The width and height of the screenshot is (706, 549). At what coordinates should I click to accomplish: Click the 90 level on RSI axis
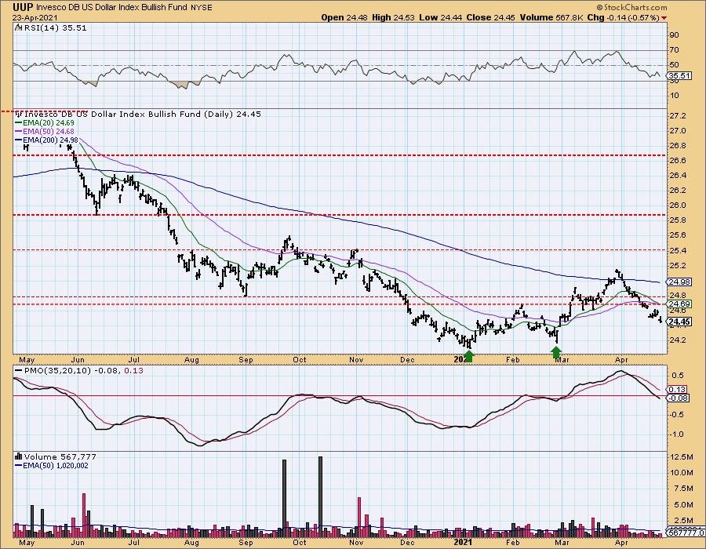coord(675,35)
